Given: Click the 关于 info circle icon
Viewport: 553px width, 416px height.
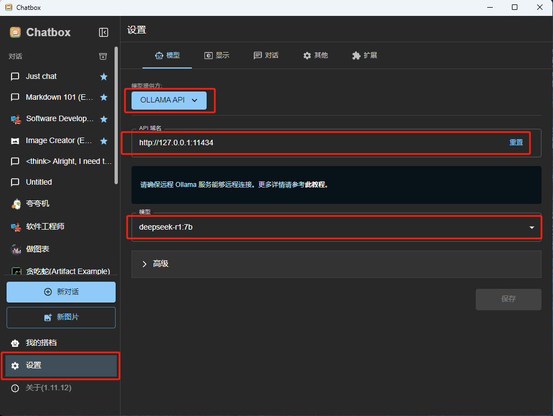Looking at the screenshot, I should click(x=15, y=389).
